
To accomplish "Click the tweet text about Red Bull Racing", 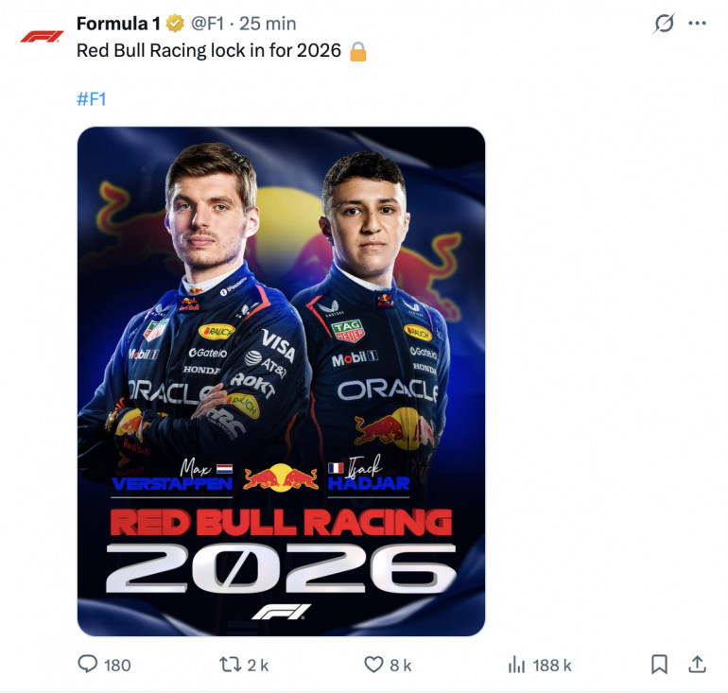I will coord(208,51).
